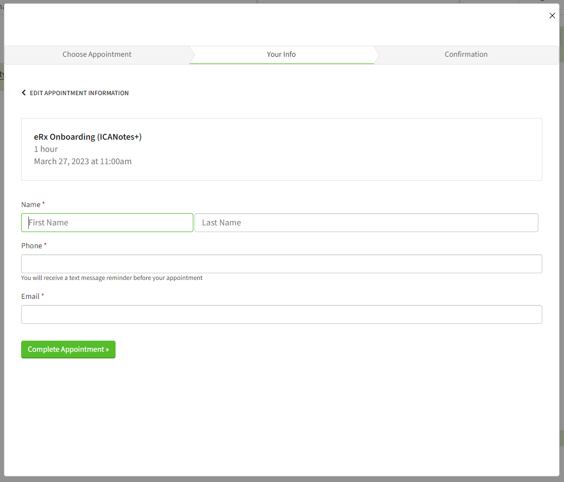Close the appointment booking dialog
564x482 pixels.
point(552,16)
